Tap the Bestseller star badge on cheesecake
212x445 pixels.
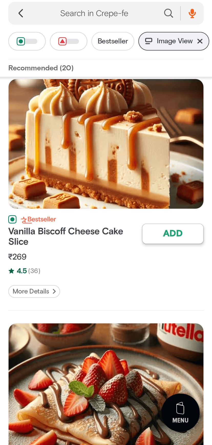24,220
